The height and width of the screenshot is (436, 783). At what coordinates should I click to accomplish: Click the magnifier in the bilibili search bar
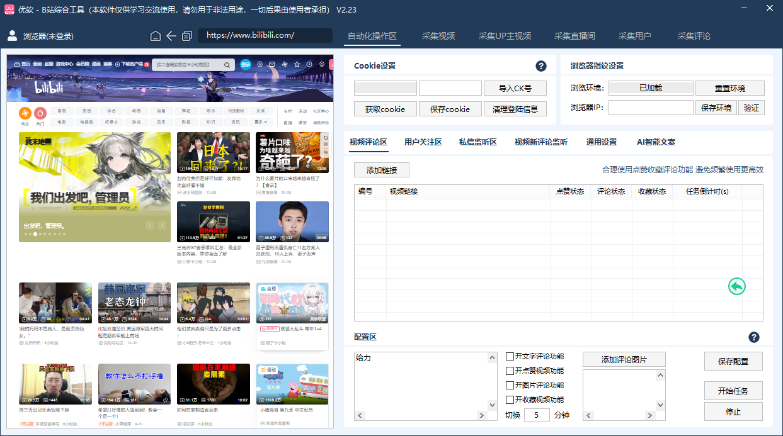click(x=227, y=64)
